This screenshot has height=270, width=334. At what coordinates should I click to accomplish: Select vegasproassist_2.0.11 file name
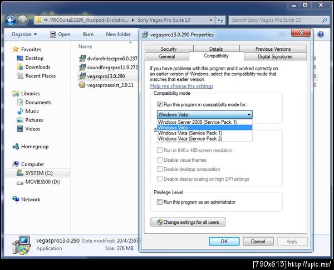point(110,85)
